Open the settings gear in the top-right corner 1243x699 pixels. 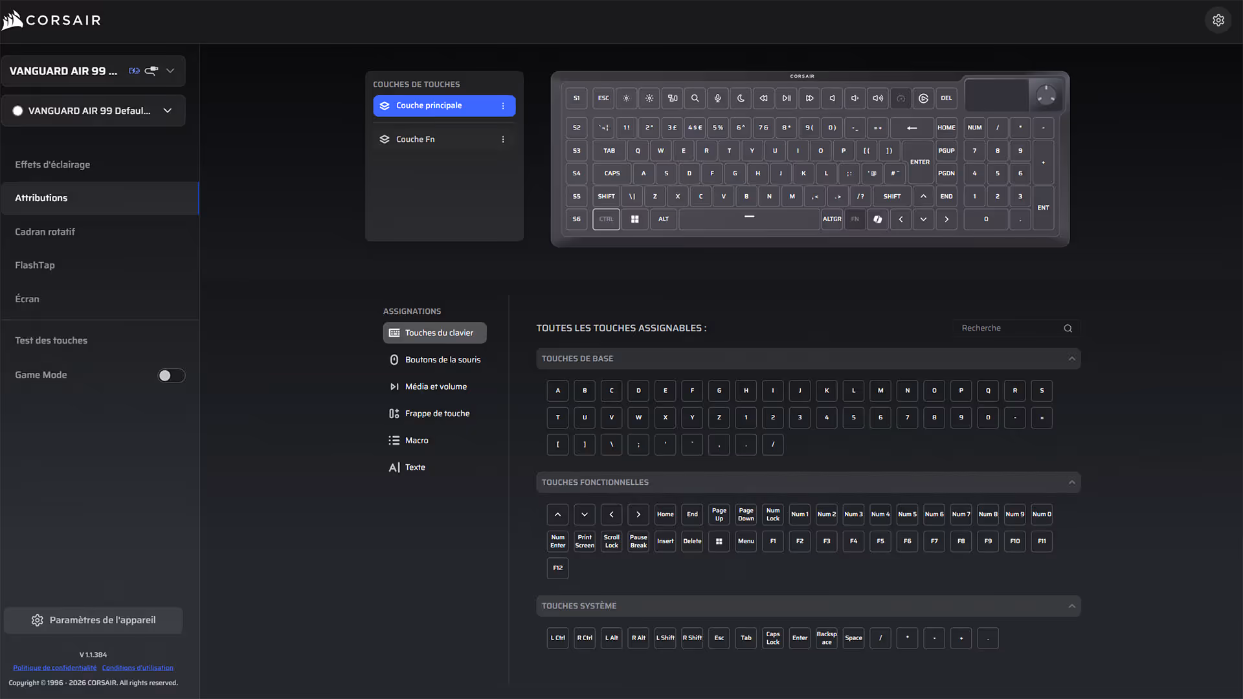click(x=1218, y=20)
